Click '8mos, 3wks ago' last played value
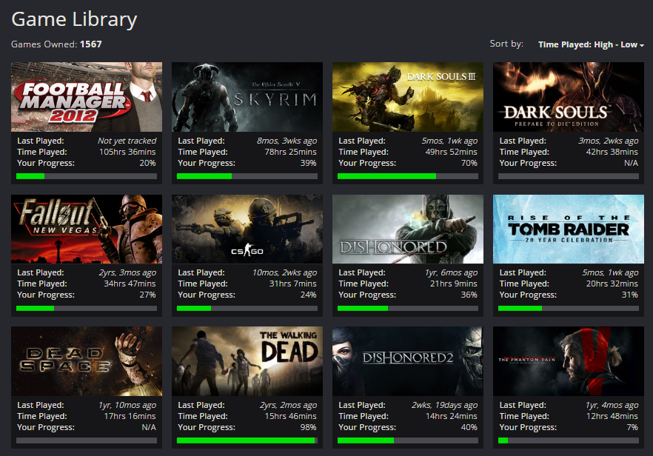This screenshot has width=653, height=456. point(287,141)
